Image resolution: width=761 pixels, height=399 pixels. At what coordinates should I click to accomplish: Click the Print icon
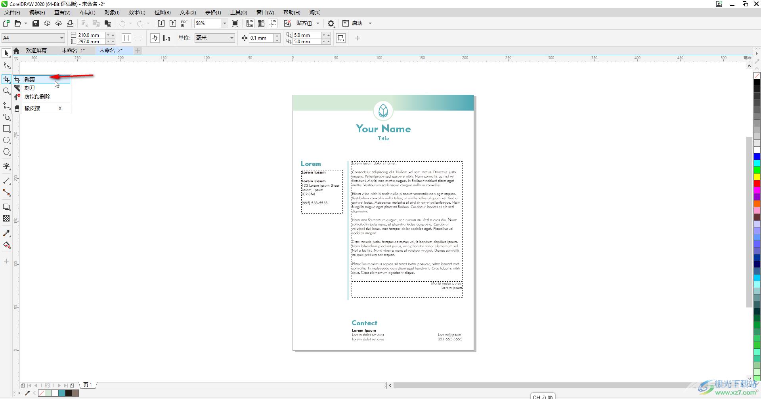70,23
